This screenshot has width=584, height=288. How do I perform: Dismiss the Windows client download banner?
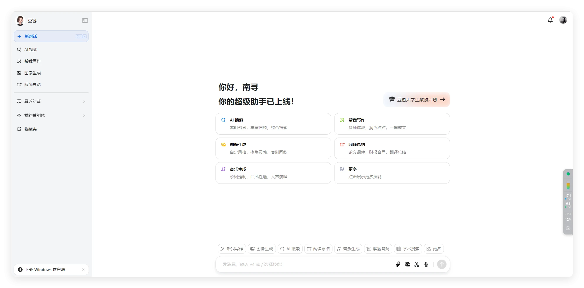point(83,270)
